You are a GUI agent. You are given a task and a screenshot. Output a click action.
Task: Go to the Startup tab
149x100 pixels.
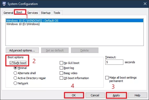coord(46,13)
